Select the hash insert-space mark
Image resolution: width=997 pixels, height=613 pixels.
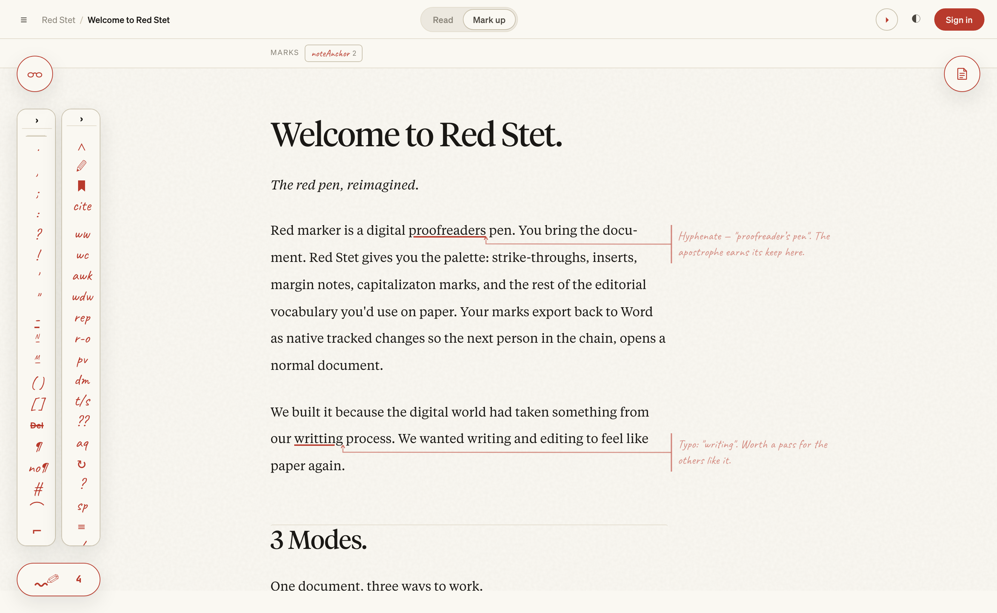coord(39,489)
